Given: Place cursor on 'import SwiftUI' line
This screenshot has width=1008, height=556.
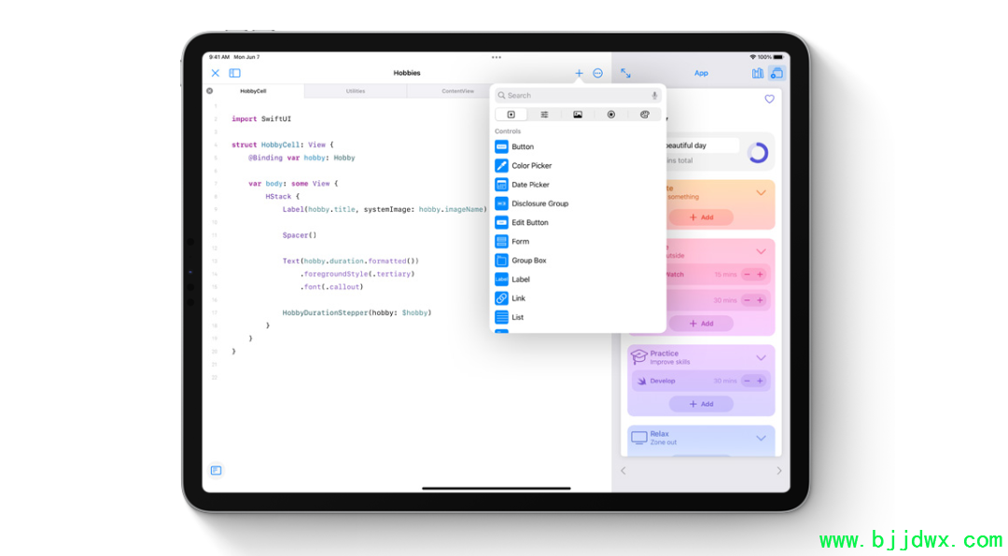Looking at the screenshot, I should click(261, 118).
